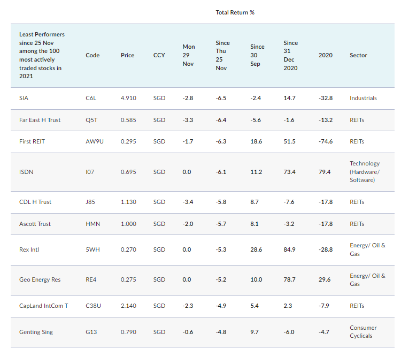Click the 2020 column header
The height and width of the screenshot is (348, 401).
[x=325, y=55]
